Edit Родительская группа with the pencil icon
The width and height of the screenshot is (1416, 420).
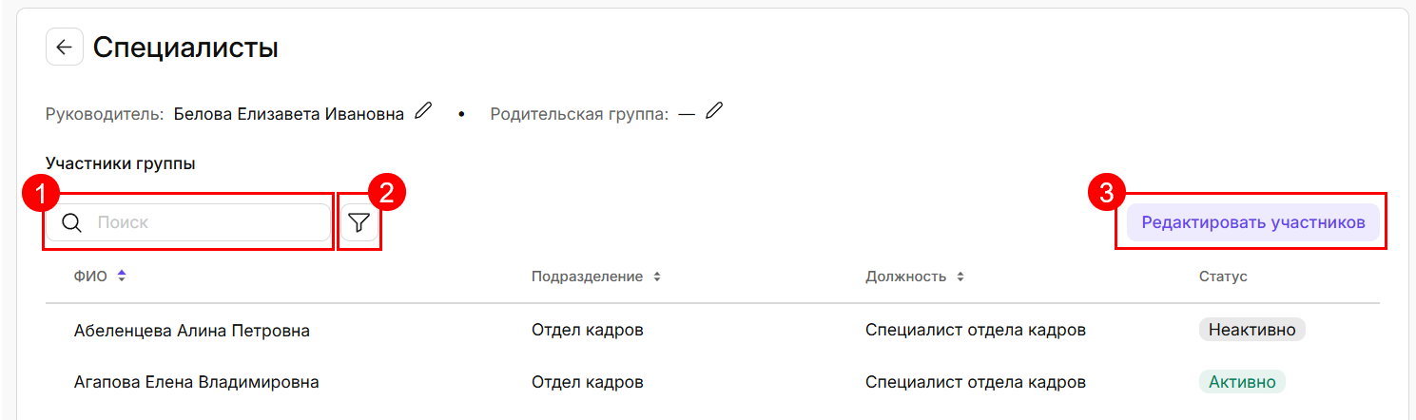714,112
